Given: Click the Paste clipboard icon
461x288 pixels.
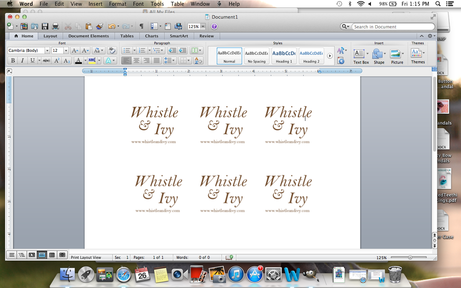Looking at the screenshot, I should coord(89,26).
